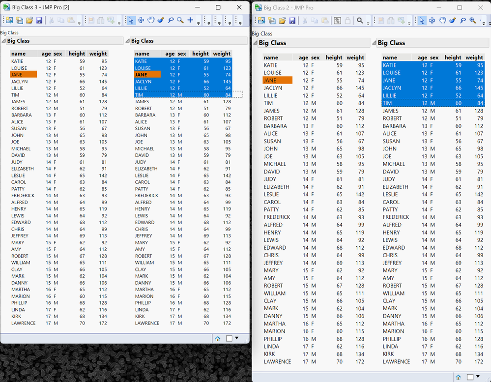Viewport: 491px width, 382px height.
Task: Click the home window icon in Big Class 3 status bar
Action: [x=218, y=338]
